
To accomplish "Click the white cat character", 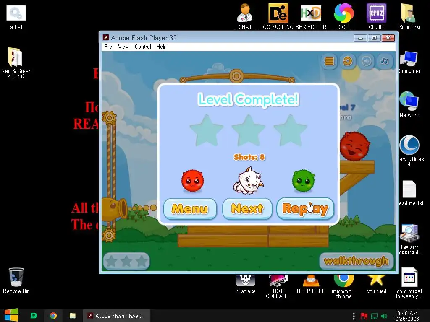I will point(248,181).
